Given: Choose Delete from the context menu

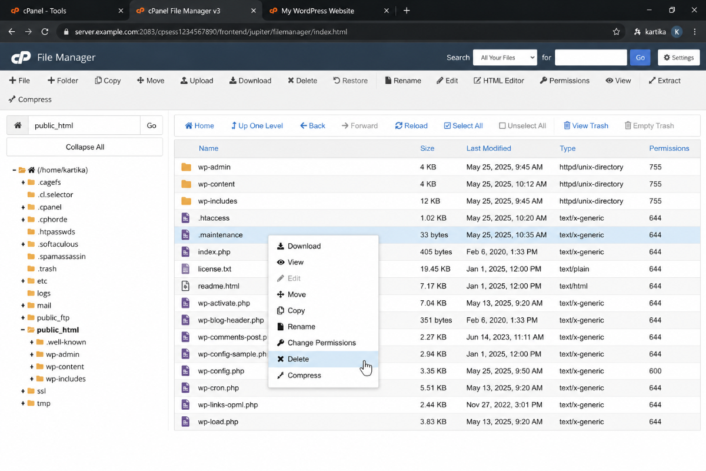Looking at the screenshot, I should pyautogui.click(x=323, y=359).
